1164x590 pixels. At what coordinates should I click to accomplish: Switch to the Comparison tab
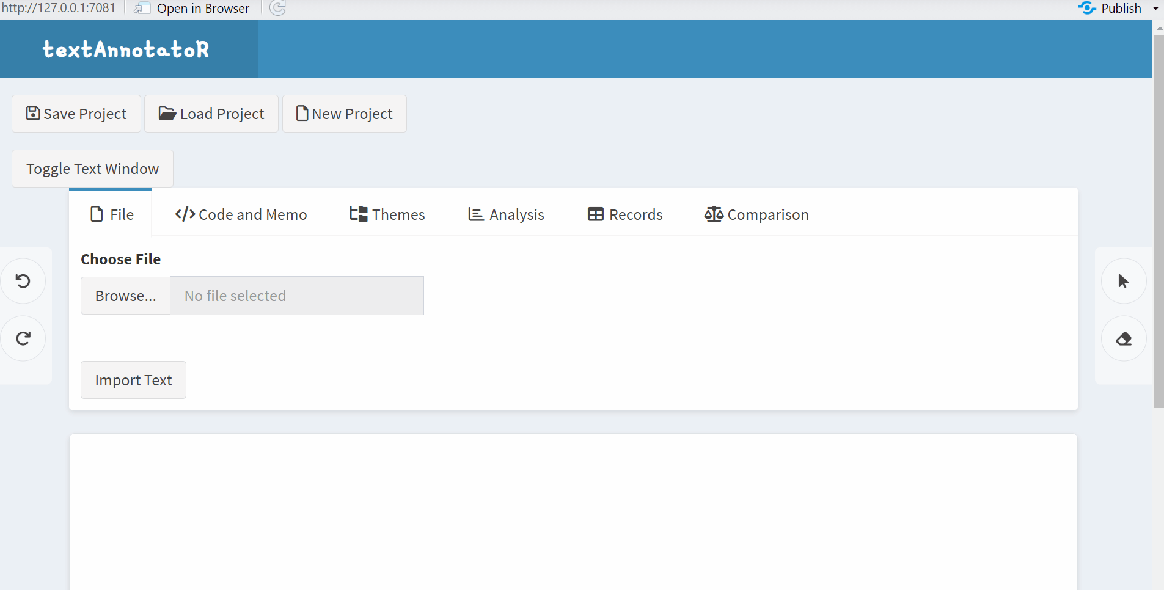tap(756, 214)
